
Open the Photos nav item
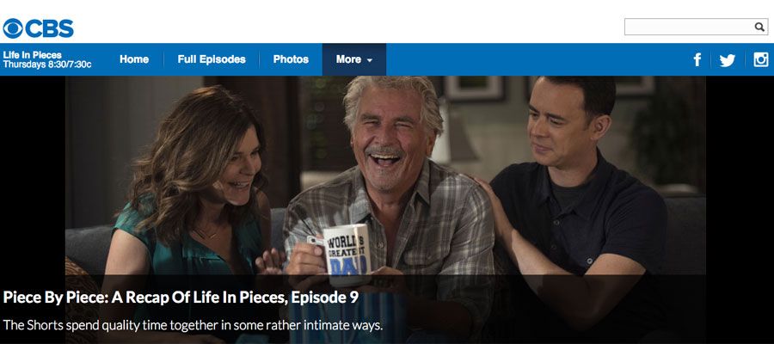pos(291,59)
